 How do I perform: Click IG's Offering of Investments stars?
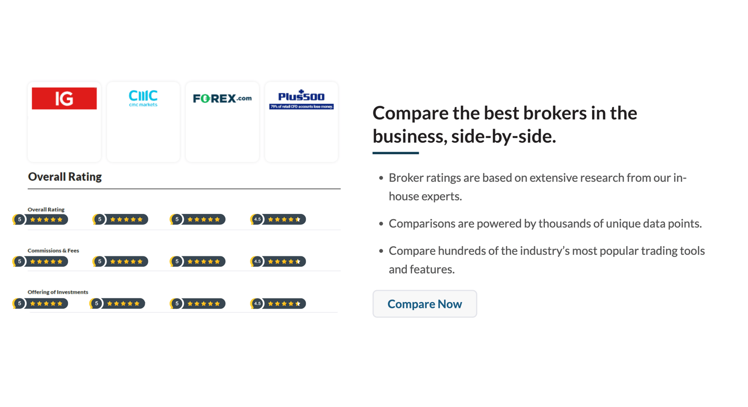(41, 304)
